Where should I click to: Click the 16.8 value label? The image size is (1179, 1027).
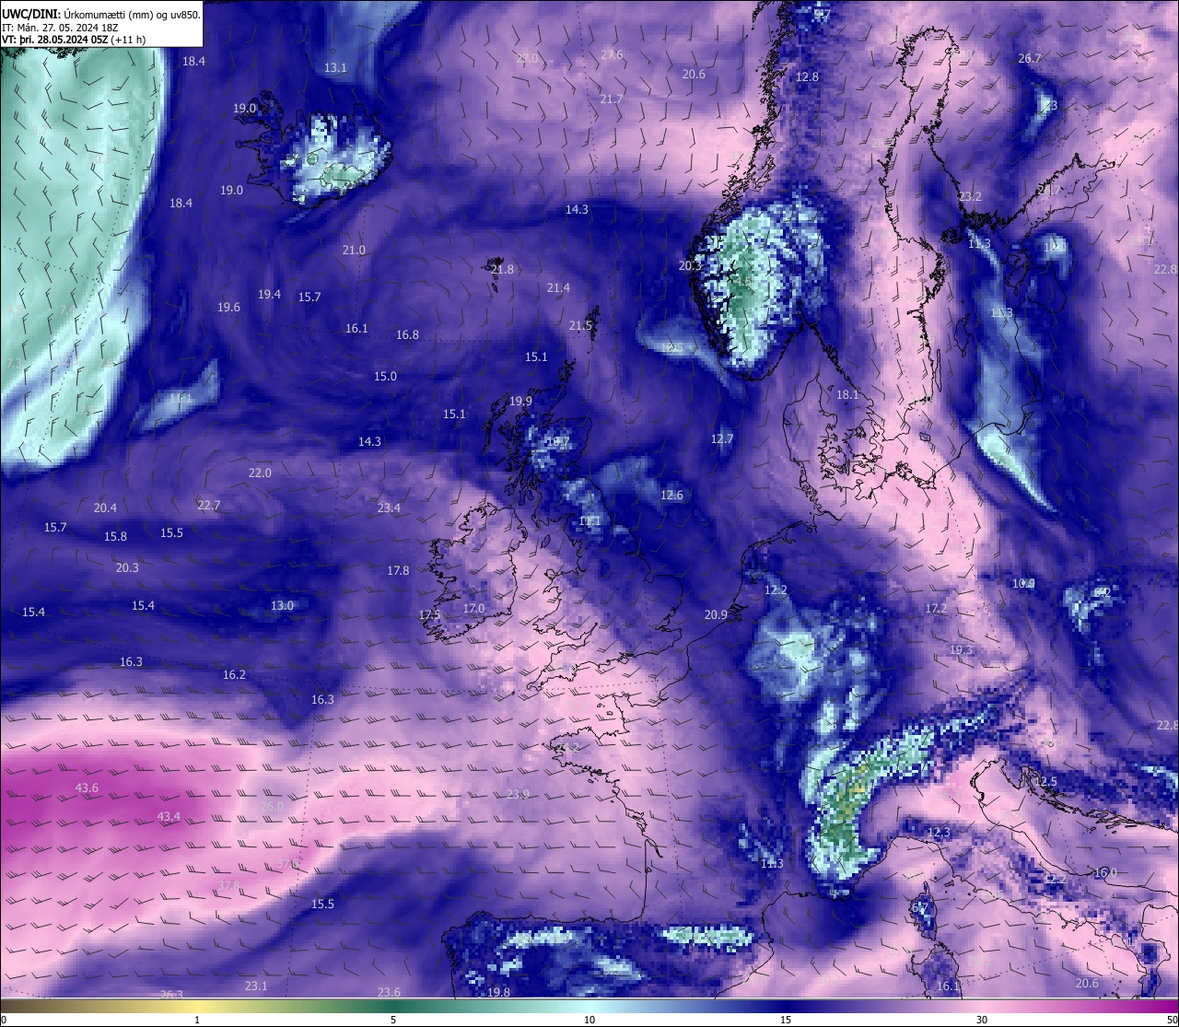pyautogui.click(x=407, y=335)
